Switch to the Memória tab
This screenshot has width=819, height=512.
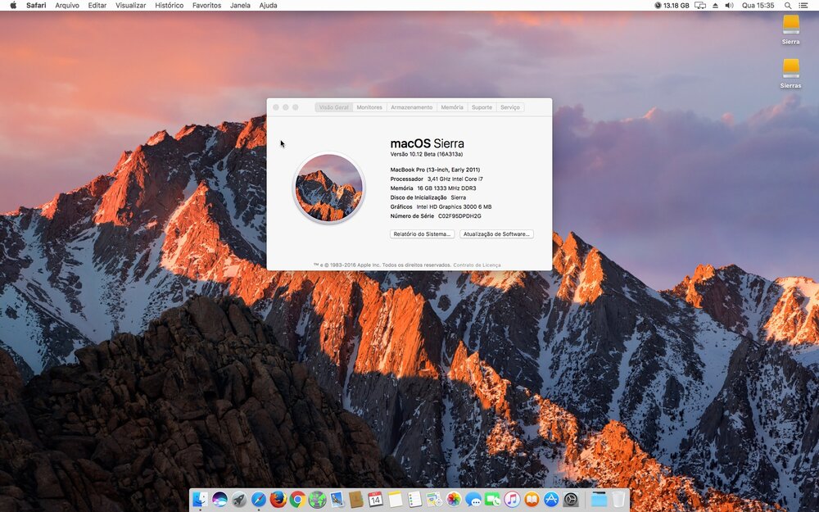(451, 107)
